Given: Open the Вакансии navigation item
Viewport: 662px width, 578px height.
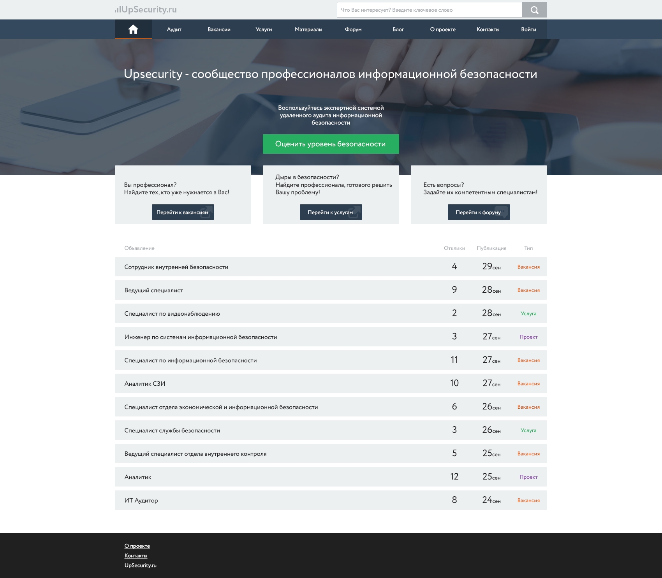Looking at the screenshot, I should [219, 30].
